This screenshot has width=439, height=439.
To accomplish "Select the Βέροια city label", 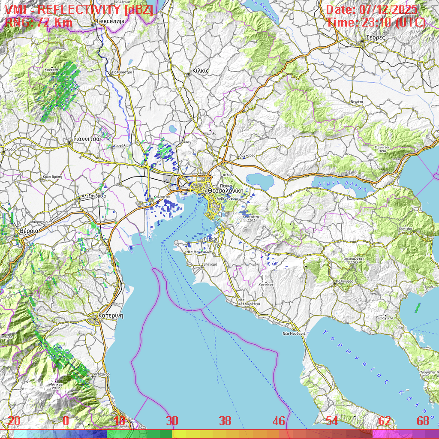I will tap(29, 231).
